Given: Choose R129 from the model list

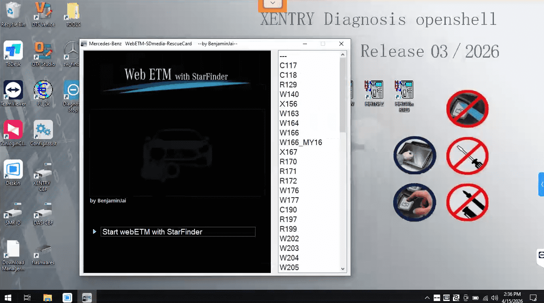Looking at the screenshot, I should click(x=309, y=85).
